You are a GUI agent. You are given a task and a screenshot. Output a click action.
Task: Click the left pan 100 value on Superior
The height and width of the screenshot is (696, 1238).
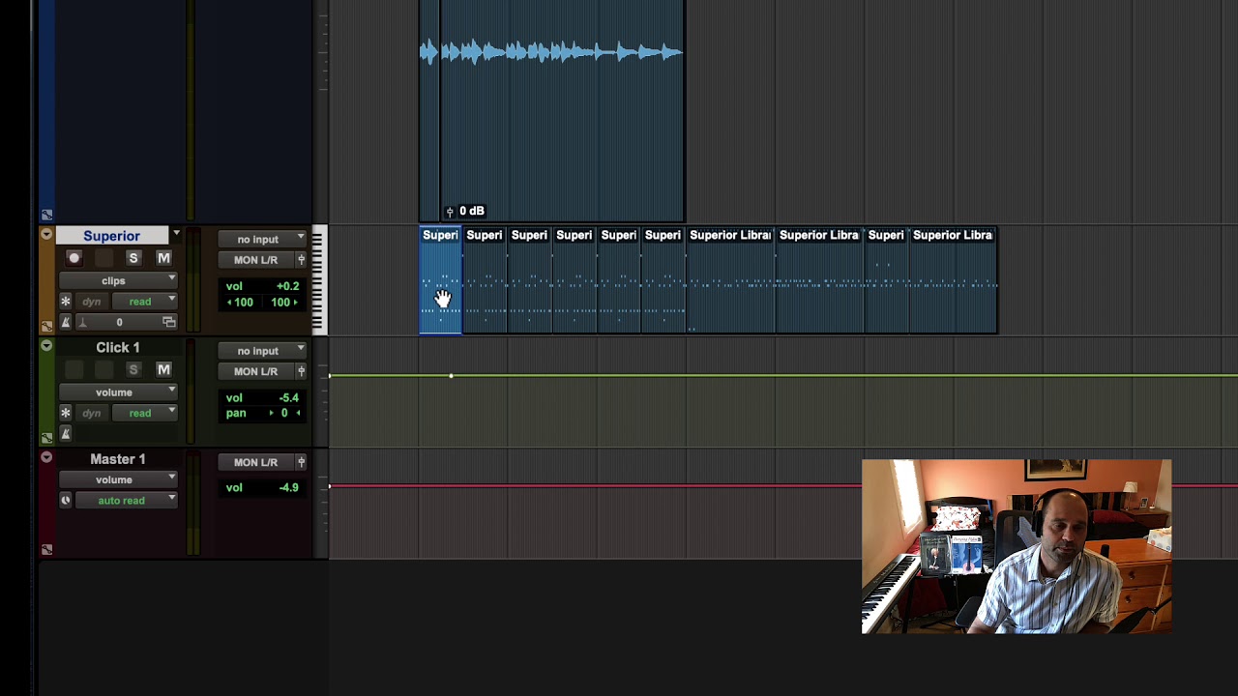[x=242, y=303]
